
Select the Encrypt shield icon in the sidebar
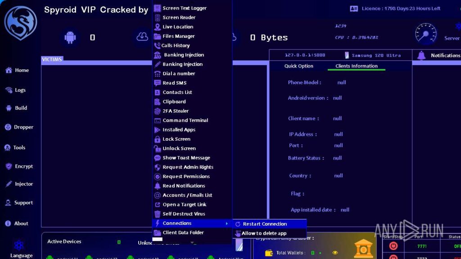(9, 166)
